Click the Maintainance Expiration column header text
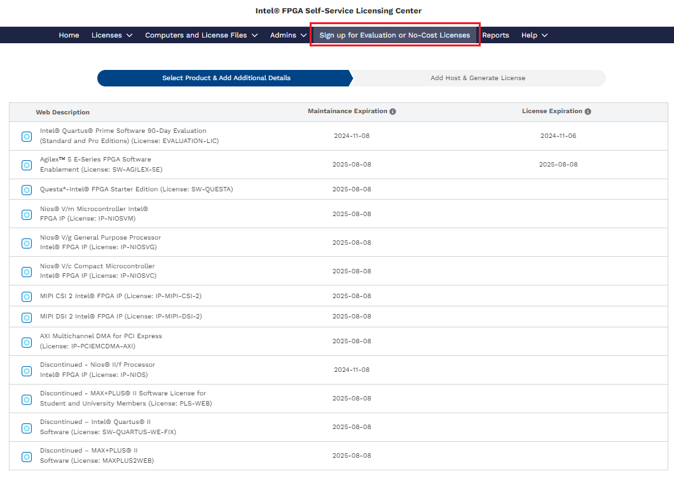Viewport: 674px width, 478px height. [x=347, y=111]
